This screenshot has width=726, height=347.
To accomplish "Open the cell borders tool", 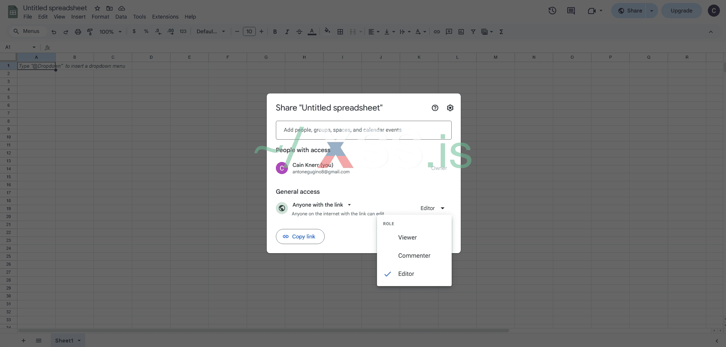I will tap(340, 32).
